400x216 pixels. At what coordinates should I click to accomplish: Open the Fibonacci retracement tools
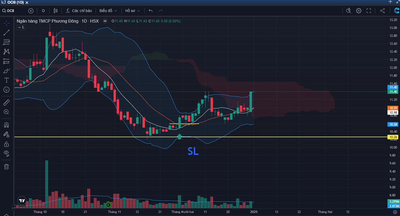[6, 42]
